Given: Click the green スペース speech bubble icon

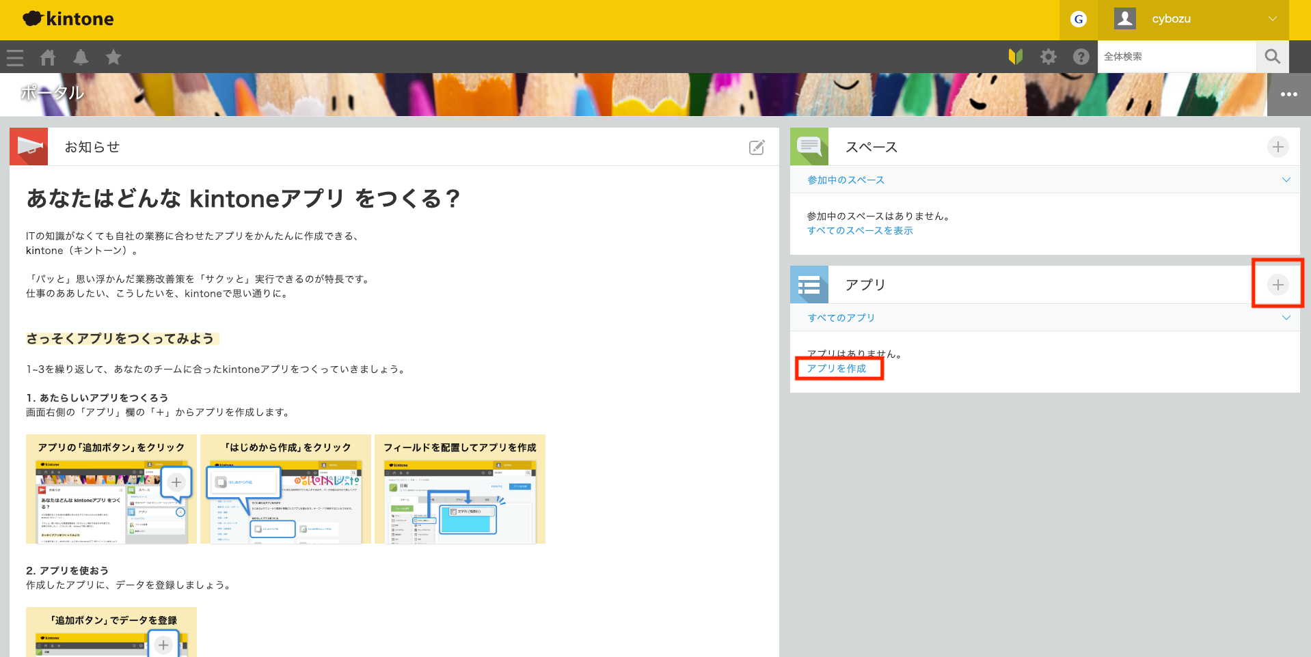Looking at the screenshot, I should tap(809, 146).
